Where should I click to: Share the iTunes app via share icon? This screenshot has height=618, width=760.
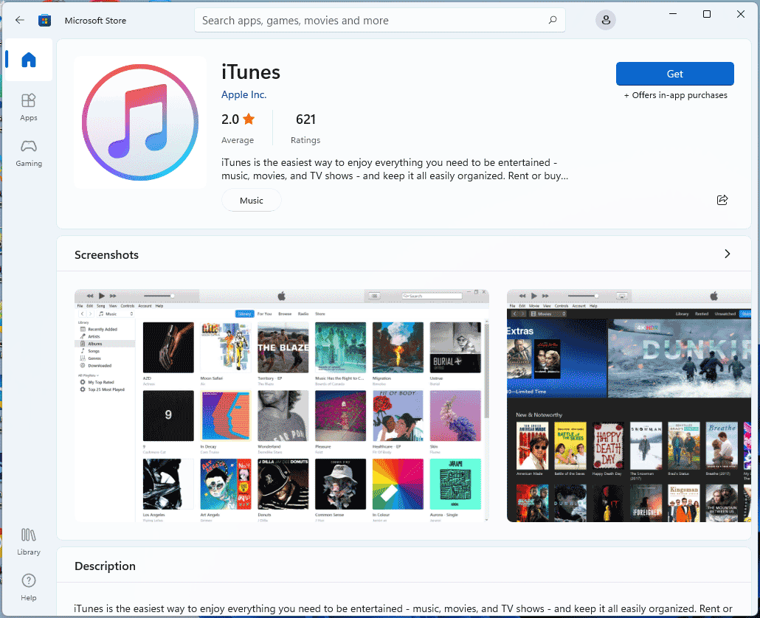point(722,200)
